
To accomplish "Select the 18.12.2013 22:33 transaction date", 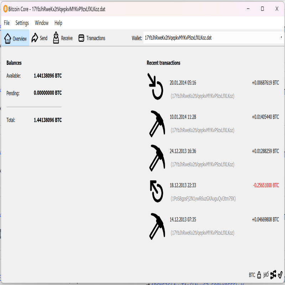I will pos(183,185).
